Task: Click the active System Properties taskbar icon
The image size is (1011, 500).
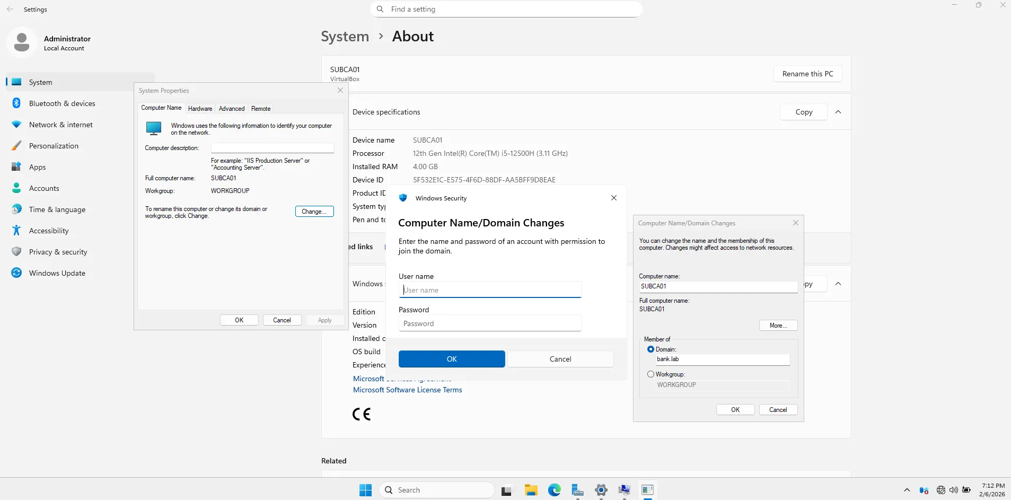Action: 648,490
